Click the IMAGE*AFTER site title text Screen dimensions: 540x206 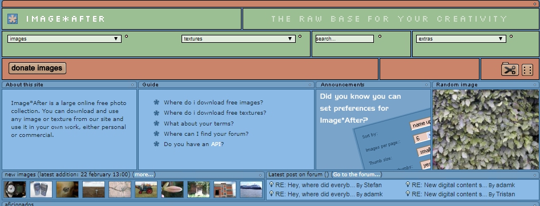[65, 19]
